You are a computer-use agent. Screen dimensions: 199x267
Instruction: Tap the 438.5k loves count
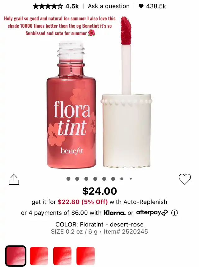pos(156,6)
